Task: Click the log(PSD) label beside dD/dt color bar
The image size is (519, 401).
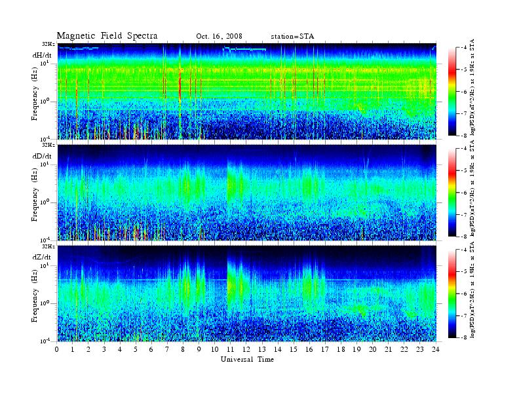Action: [472, 188]
